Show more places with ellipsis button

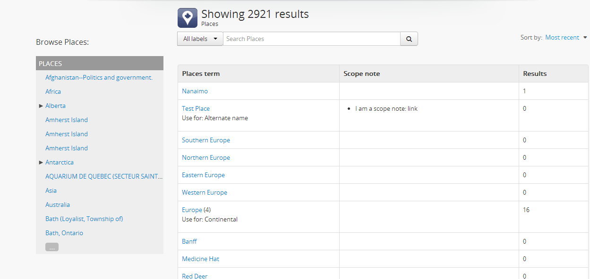point(52,247)
